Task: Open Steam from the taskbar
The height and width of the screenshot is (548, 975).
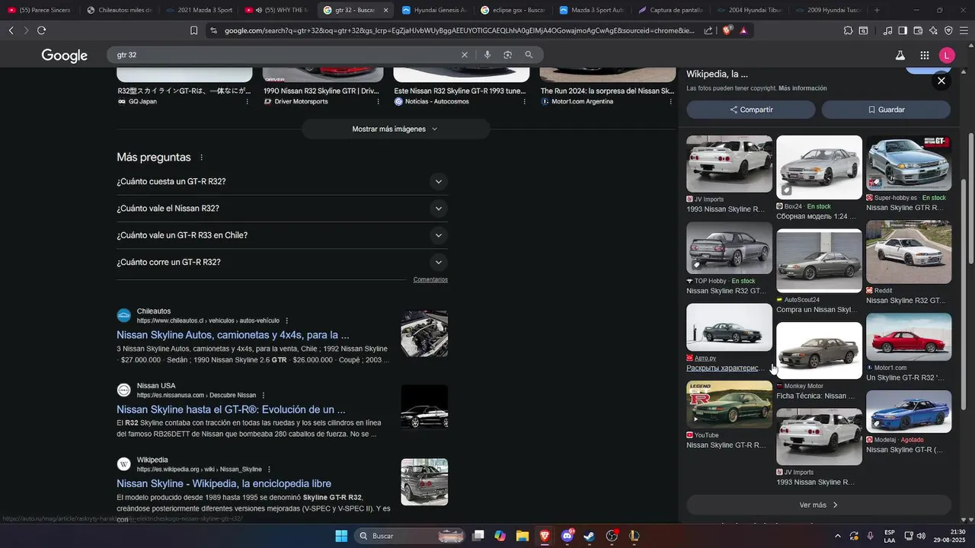Action: tap(589, 536)
